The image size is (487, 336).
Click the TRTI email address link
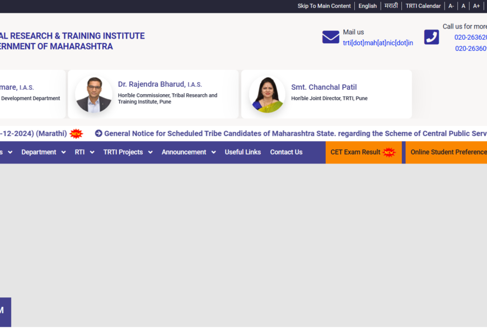pyautogui.click(x=378, y=43)
